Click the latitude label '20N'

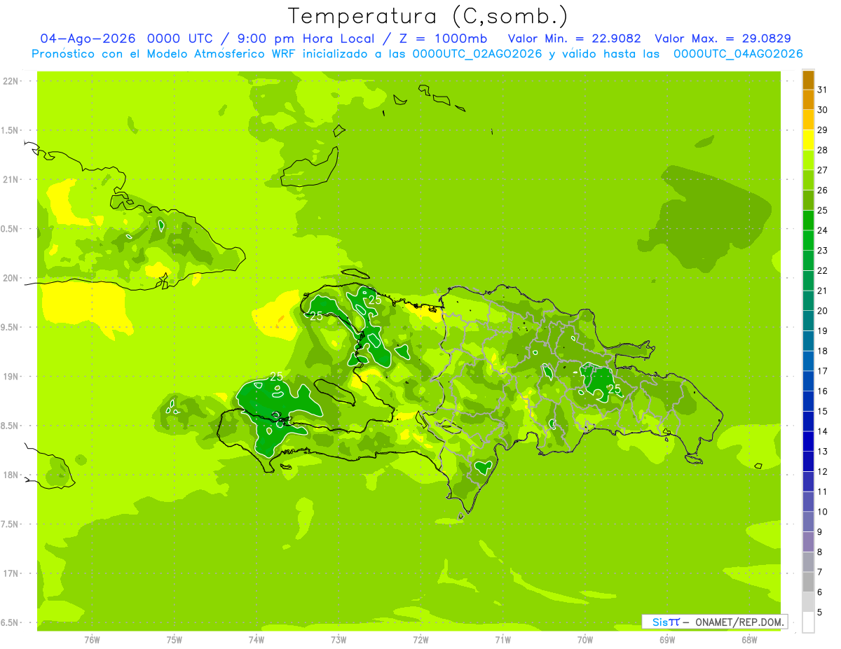click(11, 278)
